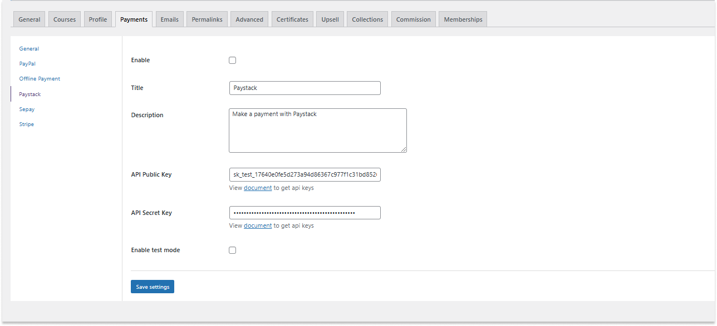Click the Description label
The width and height of the screenshot is (717, 326).
[147, 115]
